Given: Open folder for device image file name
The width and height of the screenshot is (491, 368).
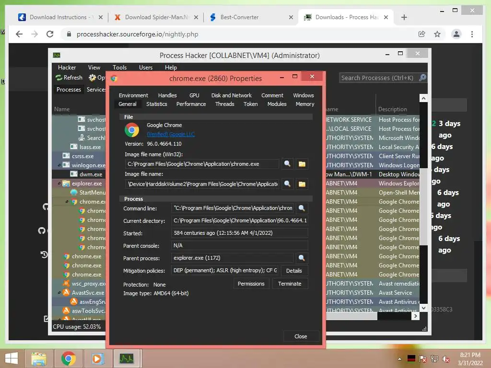Looking at the screenshot, I should 302,184.
